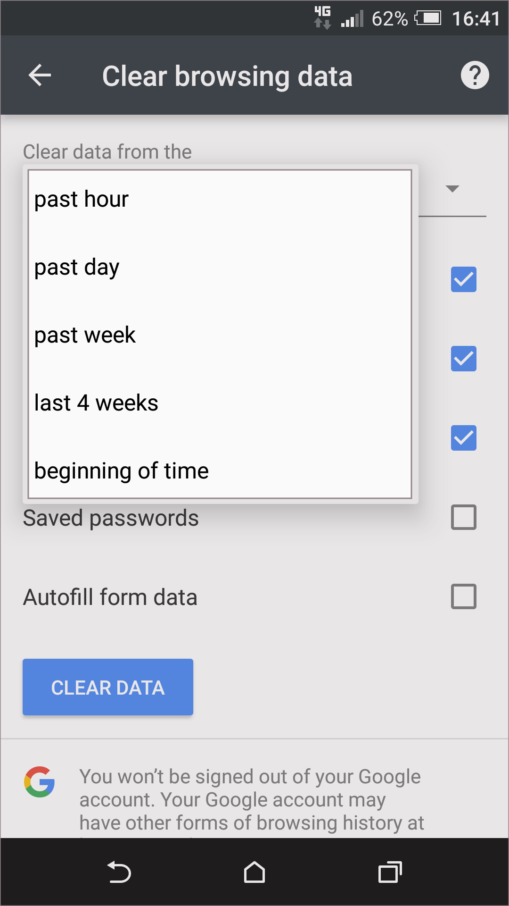Viewport: 509px width, 906px height.
Task: Tap the back arrow in header
Action: 40,75
